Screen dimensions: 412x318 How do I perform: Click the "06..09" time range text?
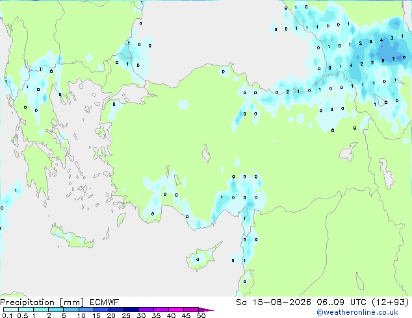coord(330,302)
